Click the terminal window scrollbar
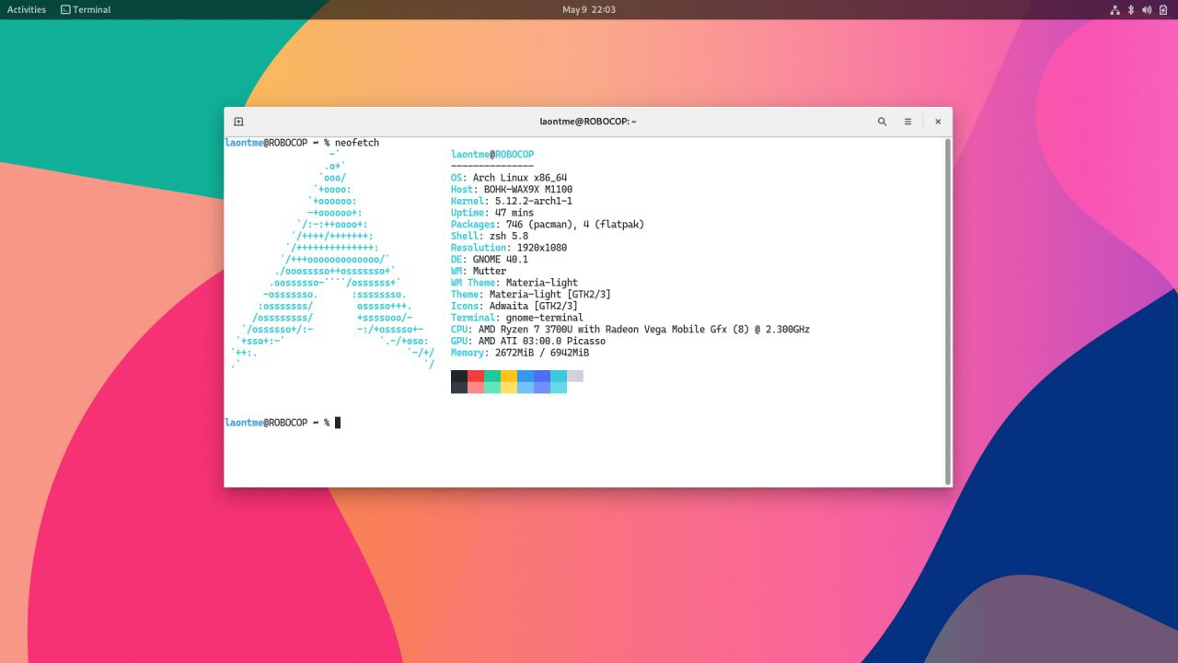Viewport: 1178px width, 663px height. click(x=948, y=311)
